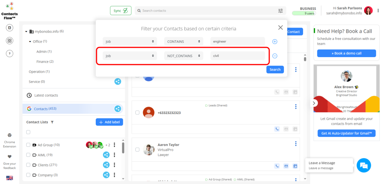Click the grid apps icon in left sidebar
Screen dimensions: 383x184
(10, 41)
